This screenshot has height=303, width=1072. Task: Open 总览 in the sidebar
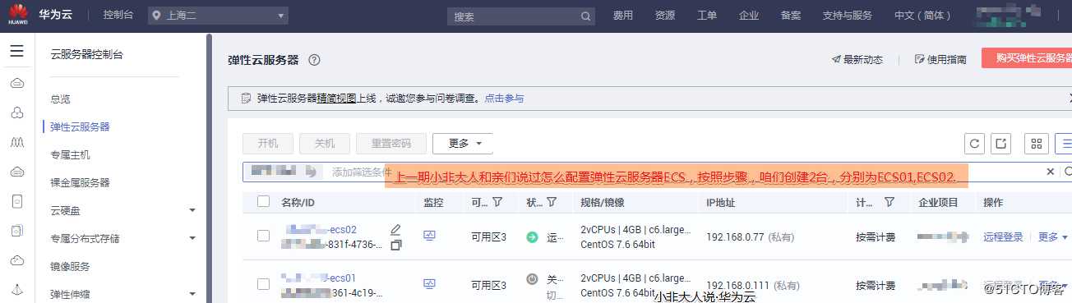60,99
